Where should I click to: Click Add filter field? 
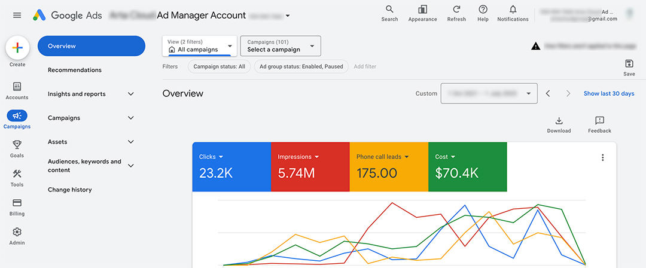click(365, 66)
